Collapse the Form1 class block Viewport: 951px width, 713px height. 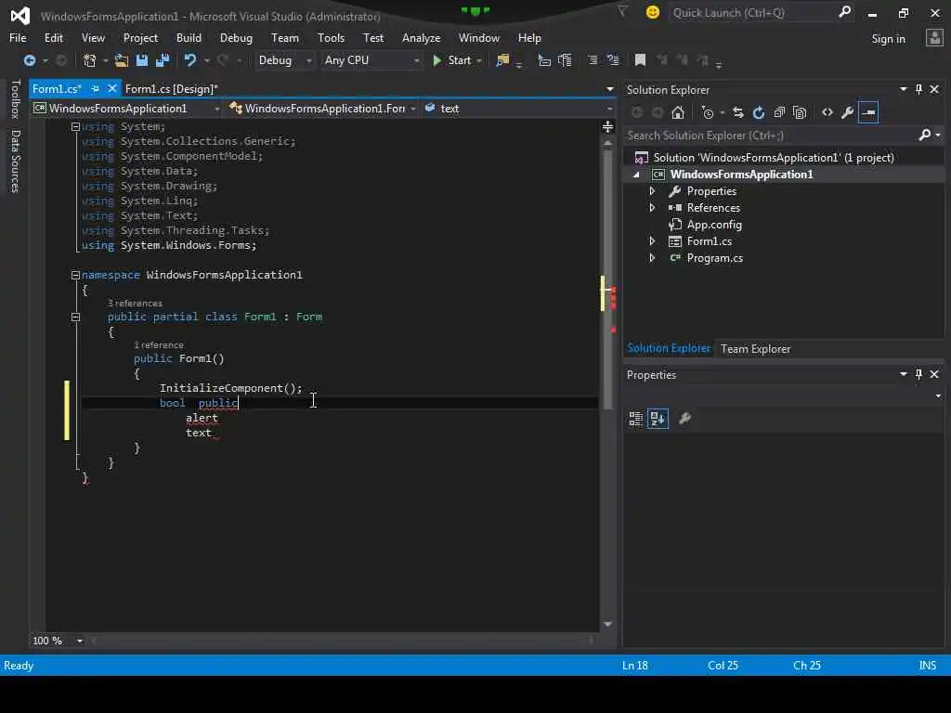tap(76, 317)
